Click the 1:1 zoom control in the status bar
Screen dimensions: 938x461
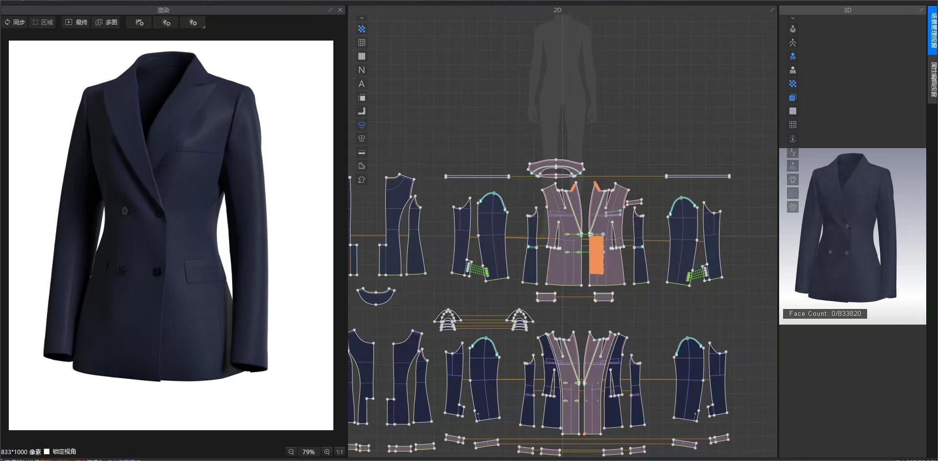pyautogui.click(x=339, y=452)
